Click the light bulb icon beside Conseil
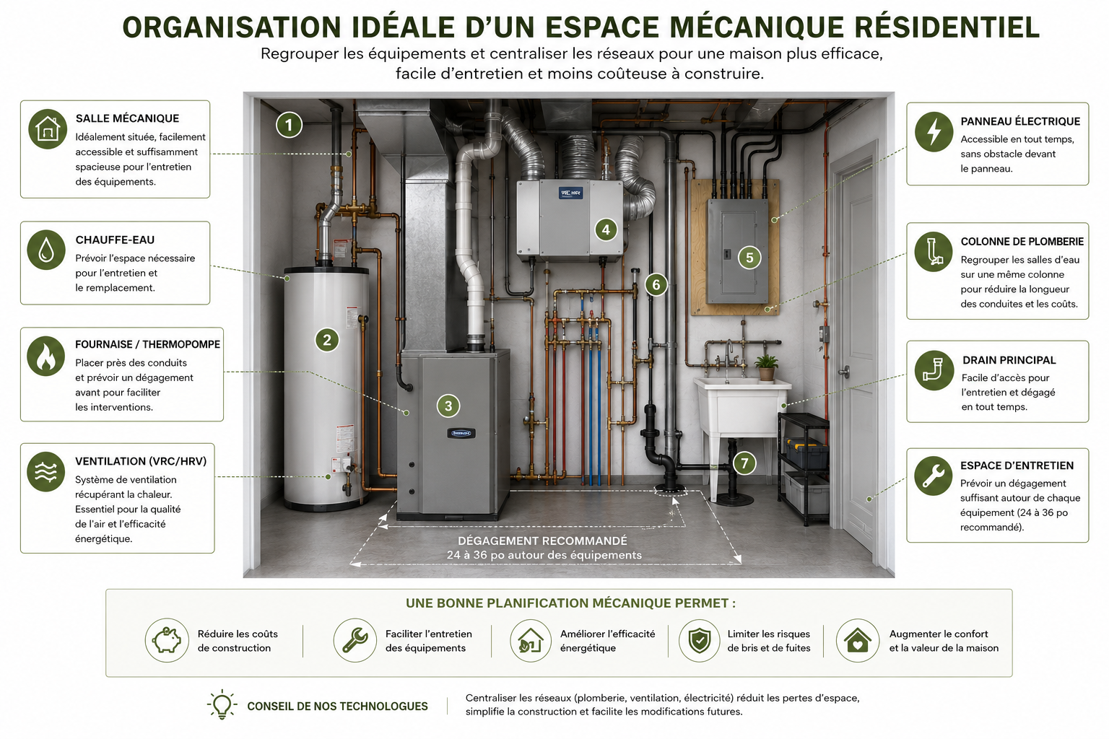 click(x=222, y=705)
